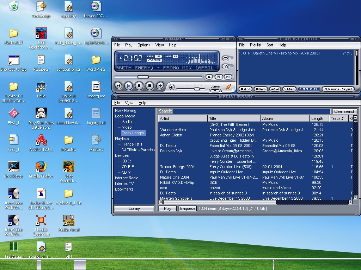
Task: Select the Meedio Essentials desktop icon
Action: click(41, 225)
